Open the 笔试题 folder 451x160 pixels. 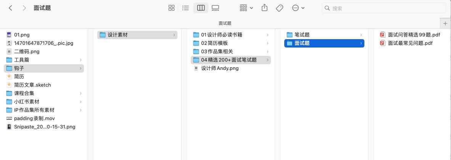[324, 35]
